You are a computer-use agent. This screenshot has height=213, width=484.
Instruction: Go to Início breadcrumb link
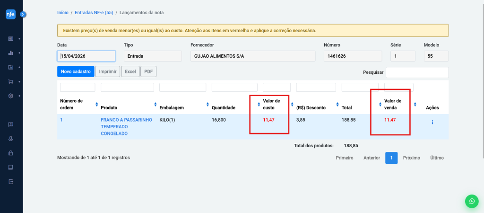[62, 12]
